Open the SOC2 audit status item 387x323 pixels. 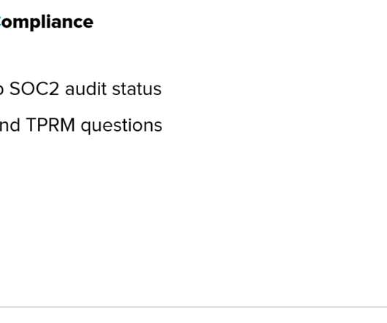pos(81,89)
